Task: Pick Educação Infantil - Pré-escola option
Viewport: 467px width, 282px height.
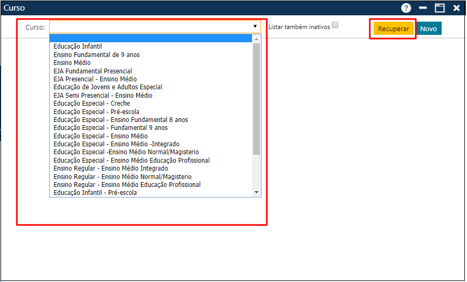Action: point(151,193)
